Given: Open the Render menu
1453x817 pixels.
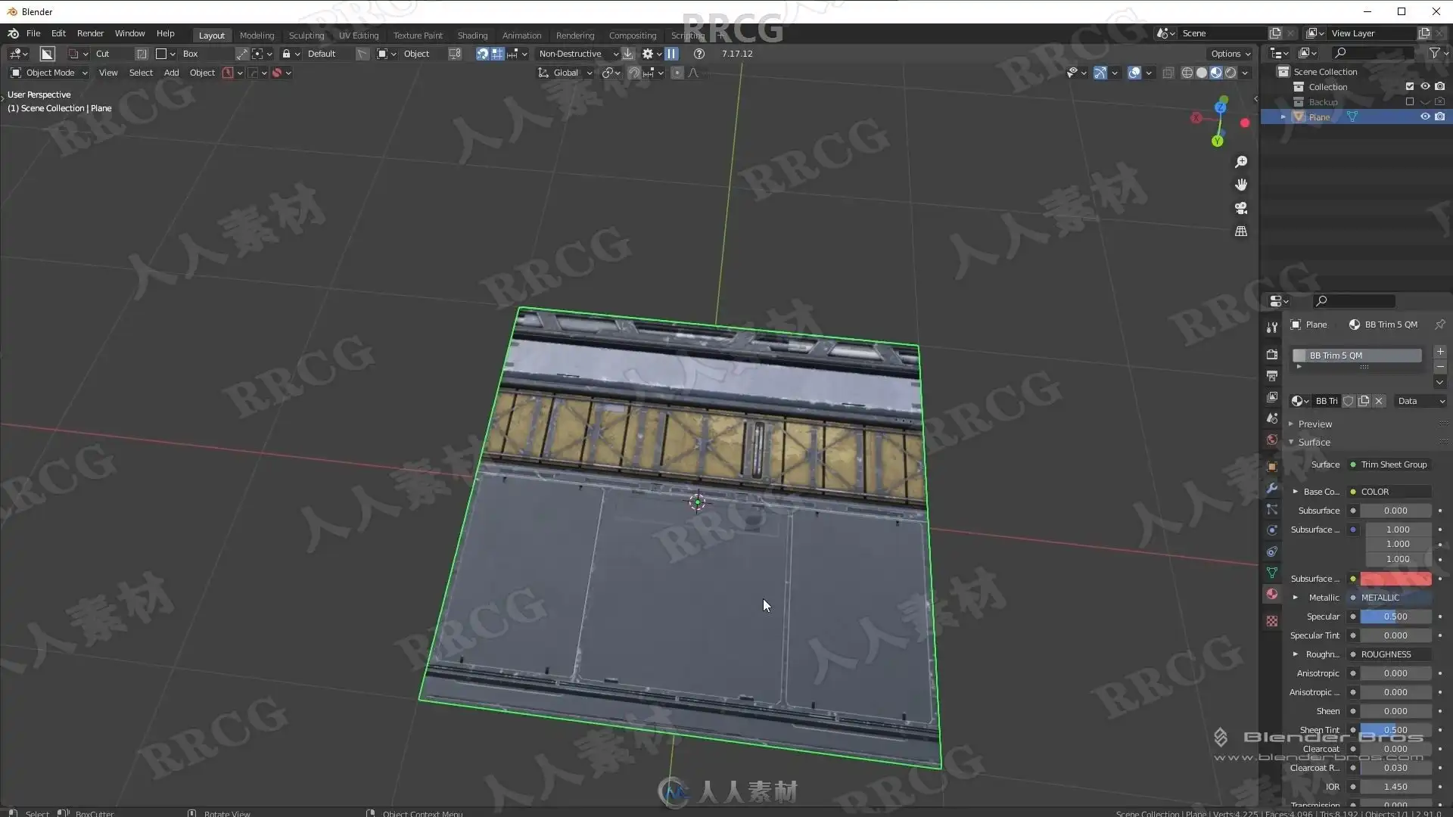Looking at the screenshot, I should [90, 33].
